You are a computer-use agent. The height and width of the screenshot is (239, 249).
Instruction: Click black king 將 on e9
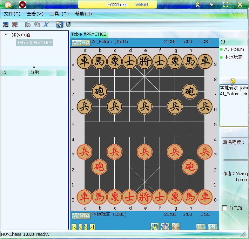(145, 61)
